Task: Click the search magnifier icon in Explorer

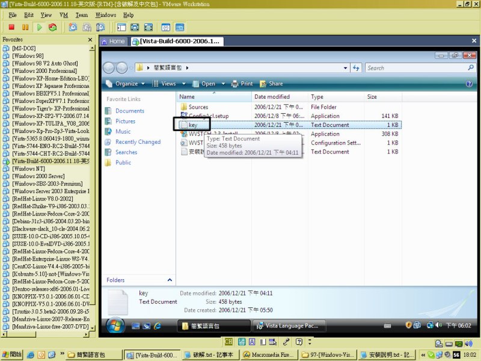Action: [471, 67]
